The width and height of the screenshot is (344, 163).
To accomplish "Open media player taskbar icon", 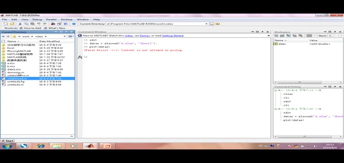I will (73, 146).
